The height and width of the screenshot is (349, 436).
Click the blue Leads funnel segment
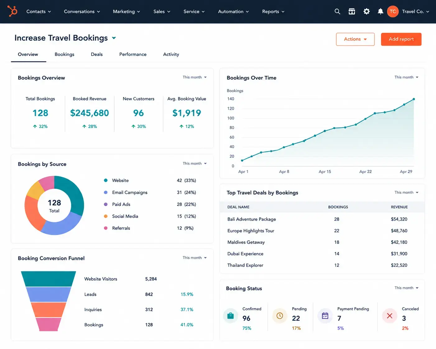click(x=49, y=294)
